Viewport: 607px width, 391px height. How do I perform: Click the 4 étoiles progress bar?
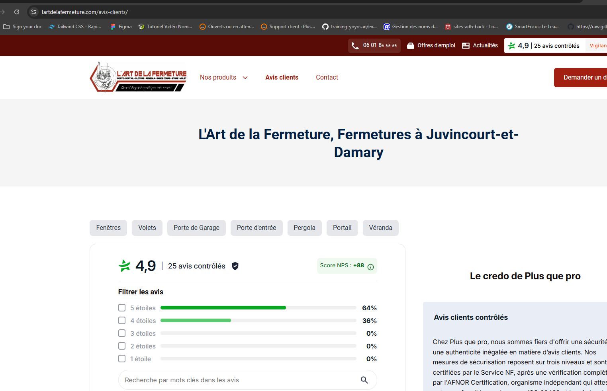click(x=258, y=321)
